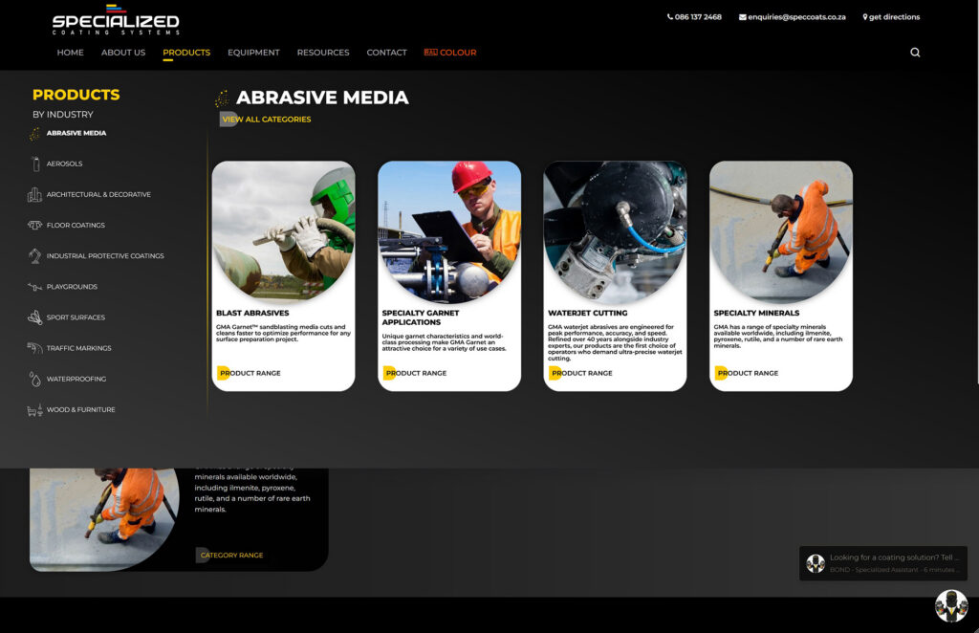Click the Category Range link
979x633 pixels.
click(231, 555)
